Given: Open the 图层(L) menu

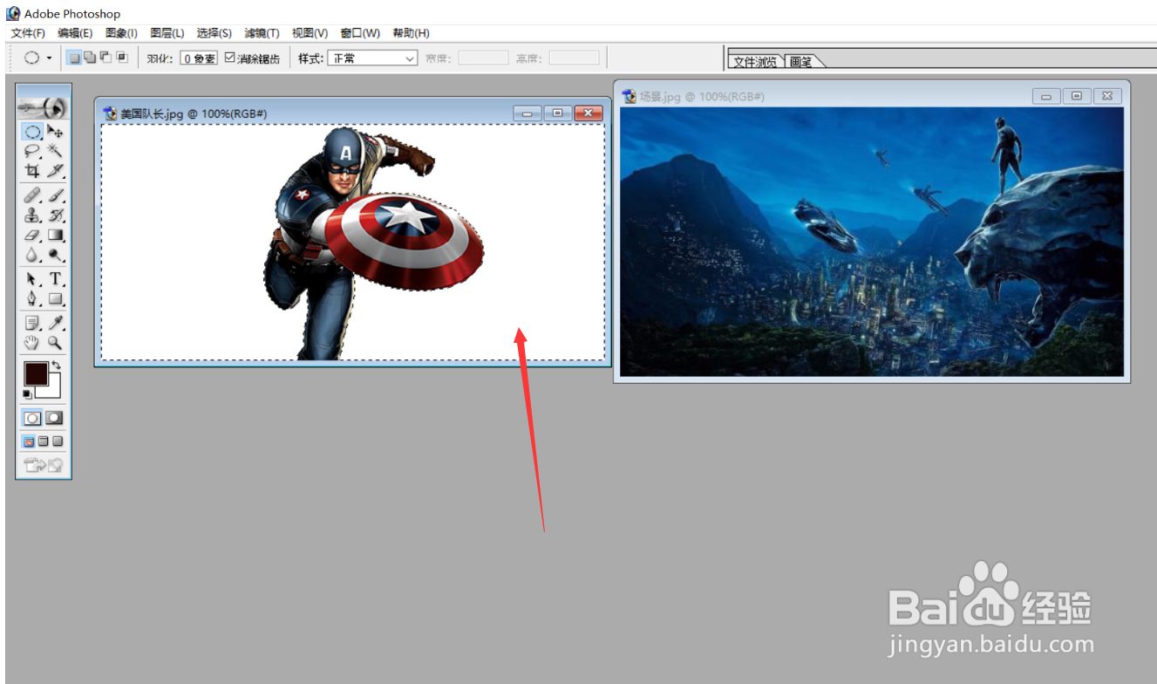Looking at the screenshot, I should (167, 33).
